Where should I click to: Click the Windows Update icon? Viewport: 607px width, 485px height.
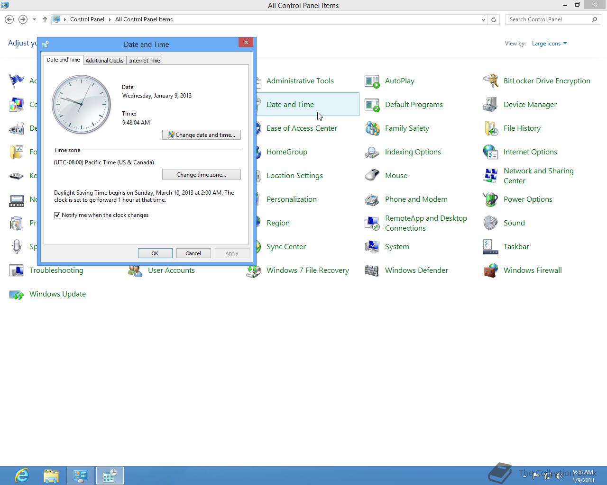coord(17,294)
